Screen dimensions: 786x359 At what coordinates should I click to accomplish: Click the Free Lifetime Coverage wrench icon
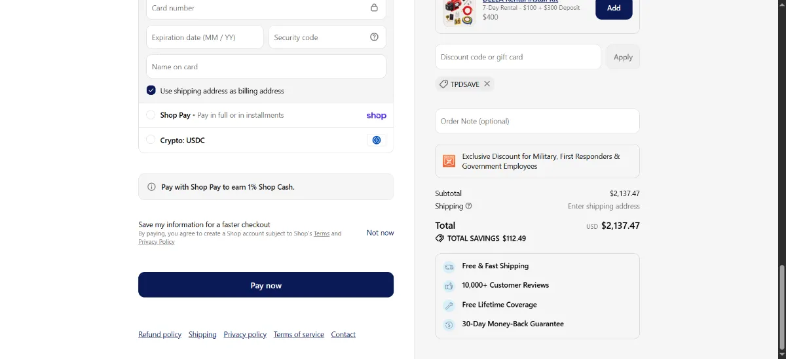[449, 305]
